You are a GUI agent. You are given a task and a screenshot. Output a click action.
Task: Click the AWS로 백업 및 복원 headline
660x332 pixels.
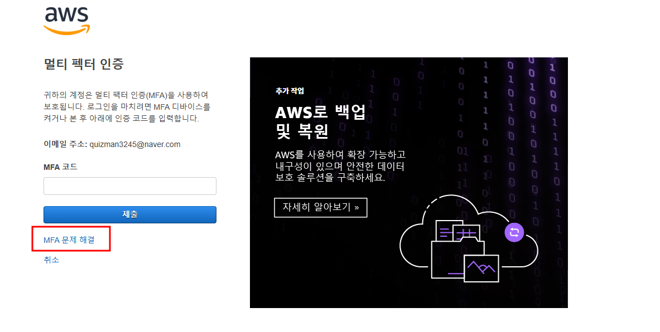click(320, 122)
